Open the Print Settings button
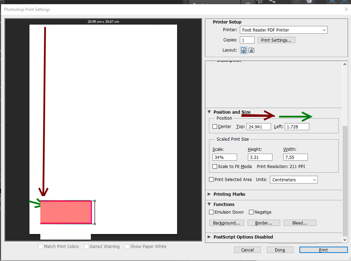351x261 pixels. 276,40
